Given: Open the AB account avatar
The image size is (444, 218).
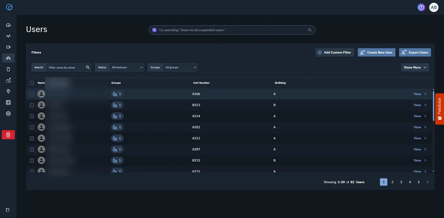Looking at the screenshot, I should click(x=434, y=7).
